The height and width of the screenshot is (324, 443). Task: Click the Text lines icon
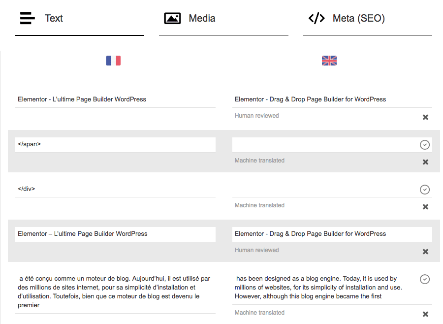(28, 18)
